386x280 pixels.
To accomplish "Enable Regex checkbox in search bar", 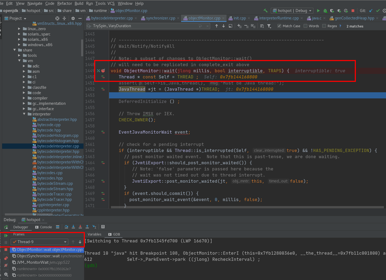I will pyautogui.click(x=324, y=26).
